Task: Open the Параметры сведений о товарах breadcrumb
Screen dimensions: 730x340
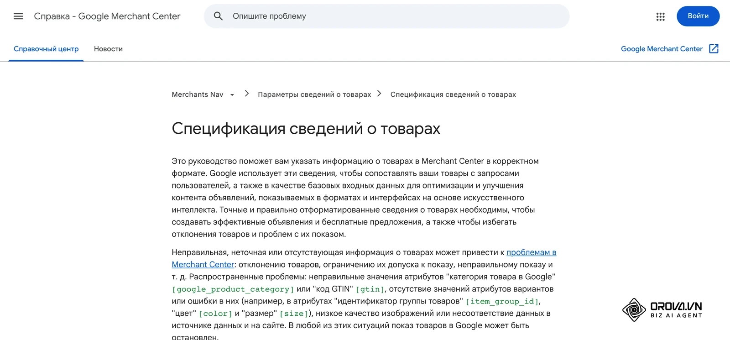Action: 314,94
